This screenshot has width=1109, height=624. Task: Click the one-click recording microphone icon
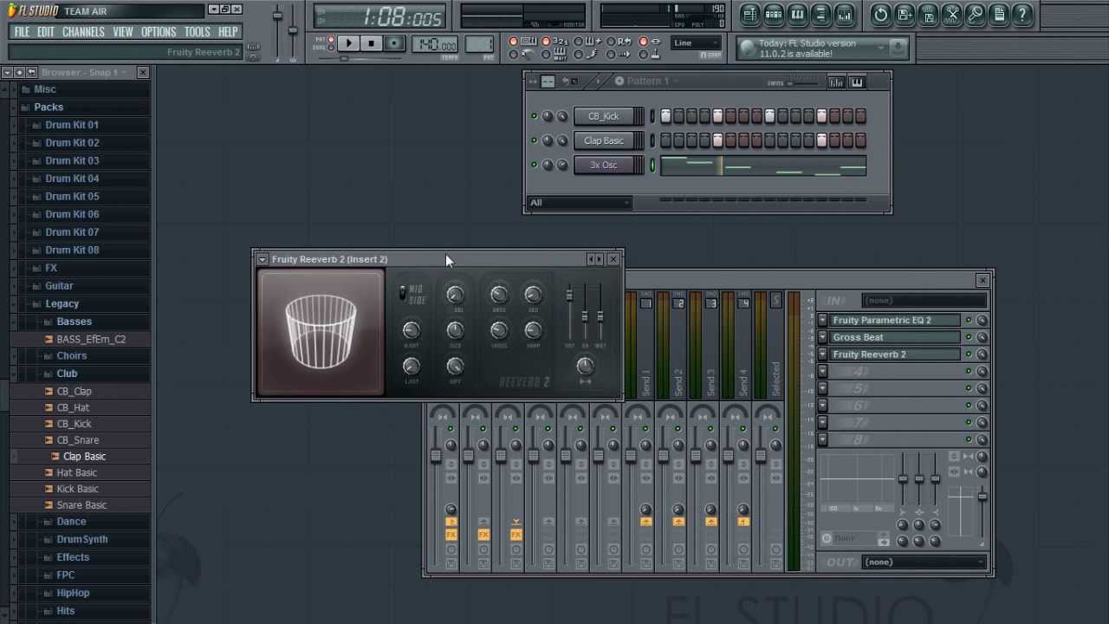(x=975, y=14)
